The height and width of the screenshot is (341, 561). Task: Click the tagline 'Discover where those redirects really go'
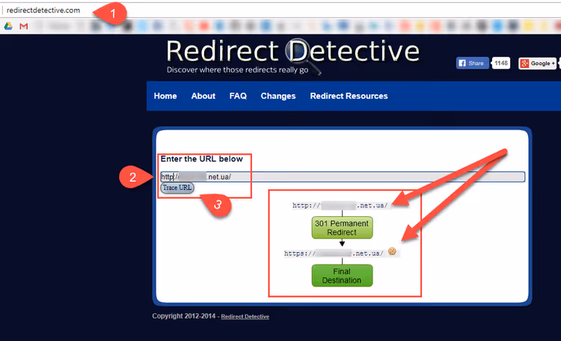[238, 70]
